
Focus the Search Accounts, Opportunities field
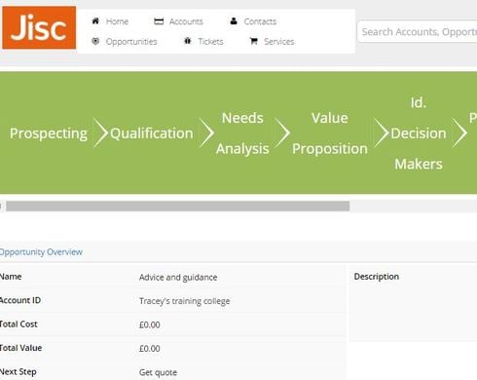[x=417, y=32]
